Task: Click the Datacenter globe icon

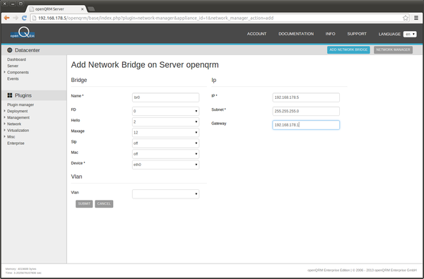Action: coord(10,50)
